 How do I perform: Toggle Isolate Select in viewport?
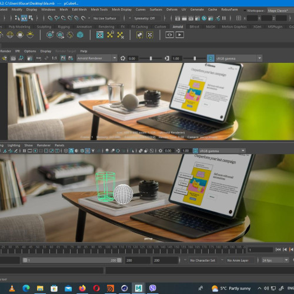[x=132, y=151]
